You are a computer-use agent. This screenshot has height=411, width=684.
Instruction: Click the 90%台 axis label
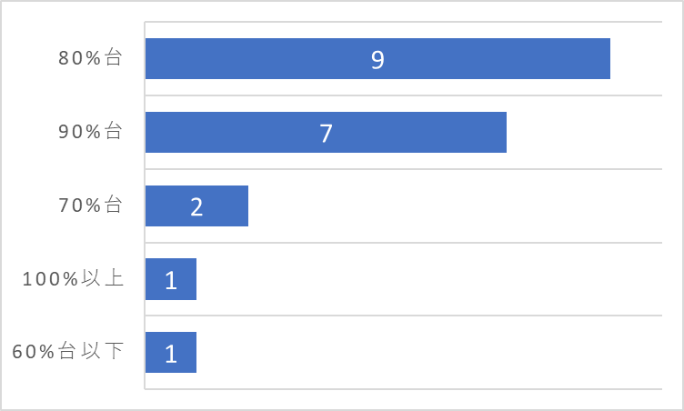(x=90, y=131)
